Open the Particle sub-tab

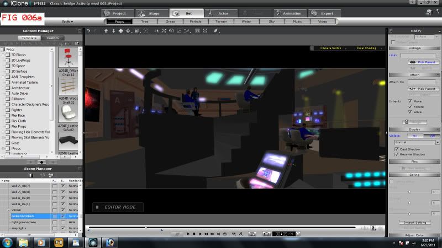pyautogui.click(x=196, y=21)
